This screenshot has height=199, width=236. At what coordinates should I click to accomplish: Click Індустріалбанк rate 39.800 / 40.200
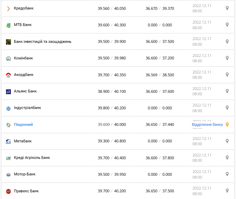click(112, 108)
